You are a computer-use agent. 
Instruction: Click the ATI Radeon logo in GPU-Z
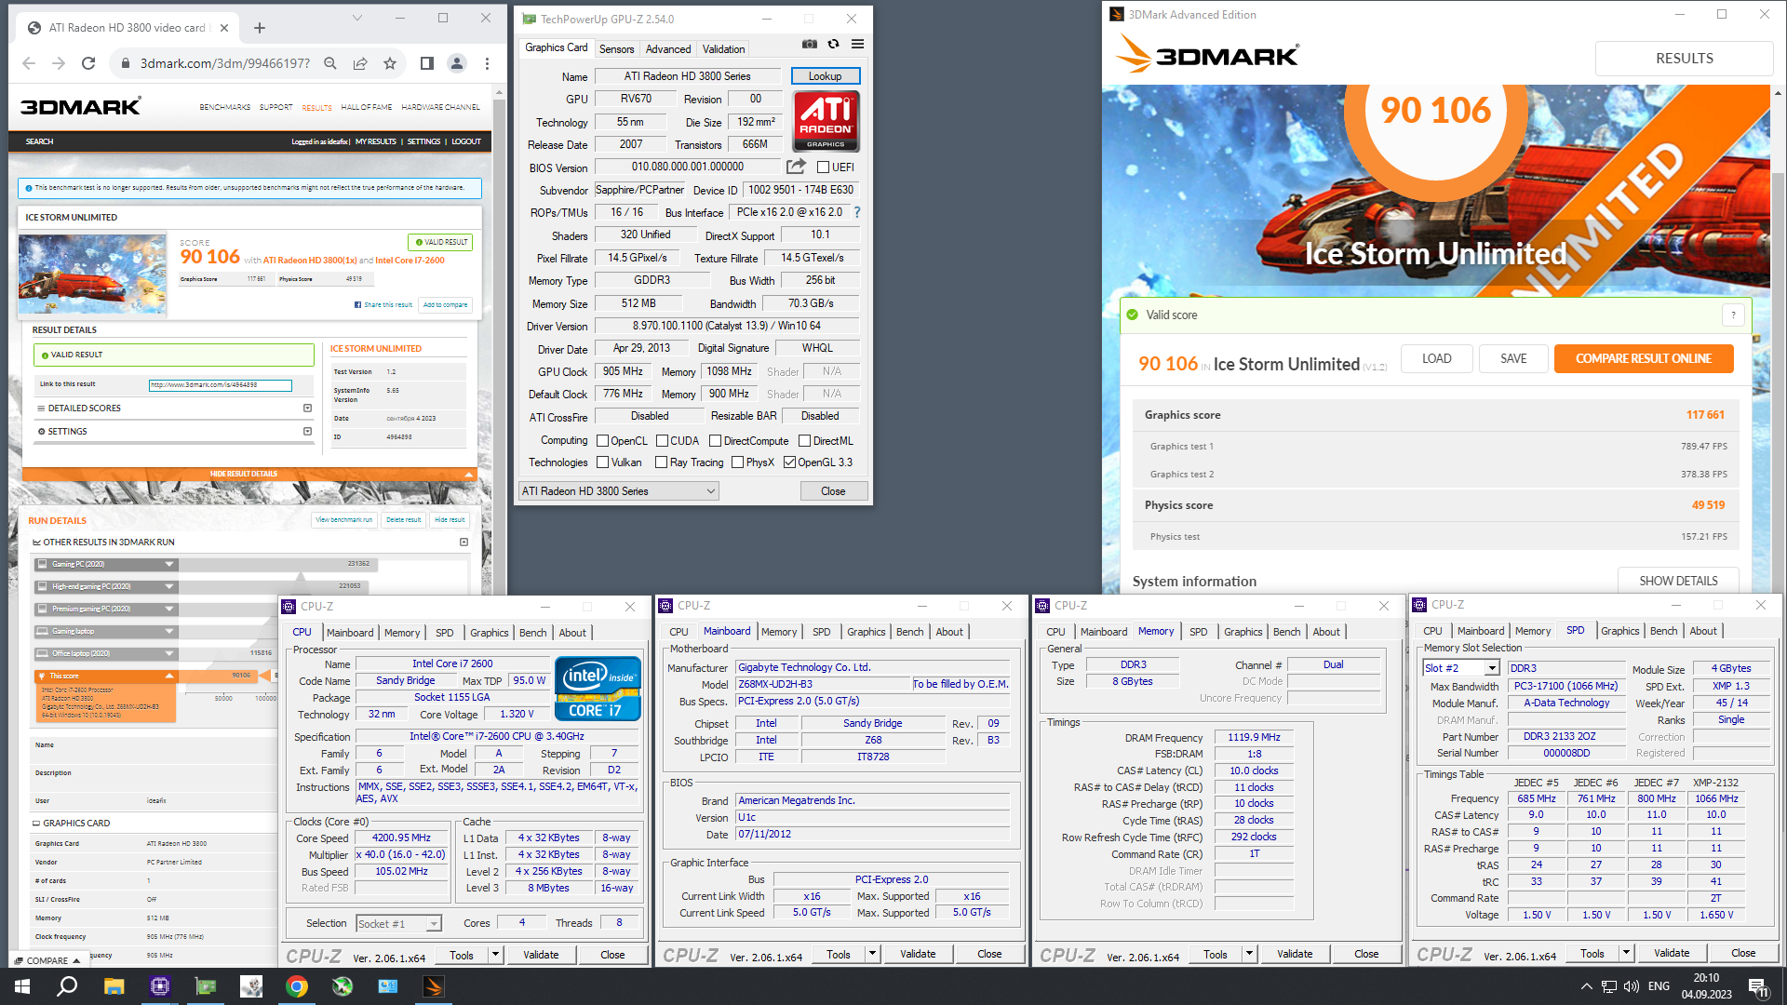[x=826, y=121]
